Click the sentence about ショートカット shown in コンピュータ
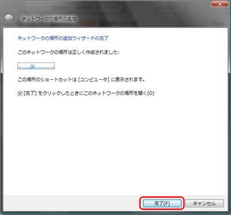Screen dimensions: 231x215 click(x=81, y=79)
